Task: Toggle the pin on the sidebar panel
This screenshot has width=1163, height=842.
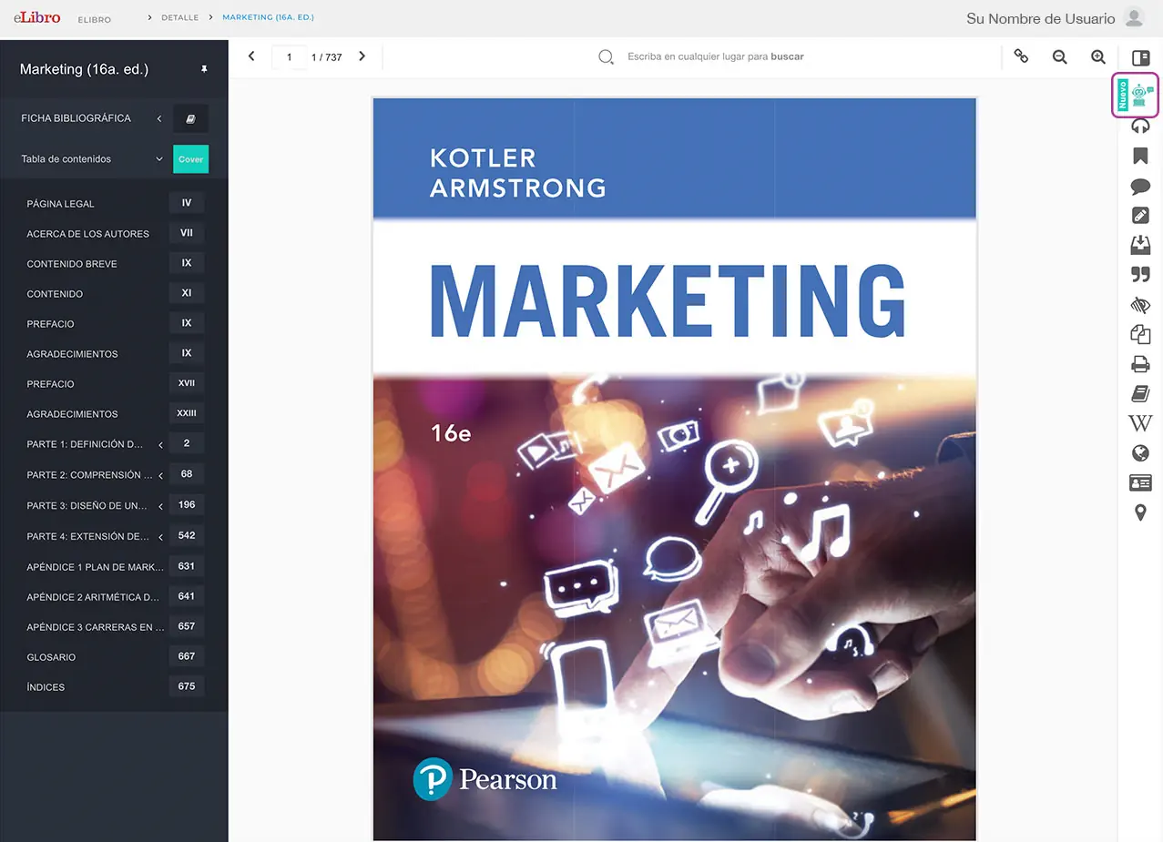Action: click(204, 69)
